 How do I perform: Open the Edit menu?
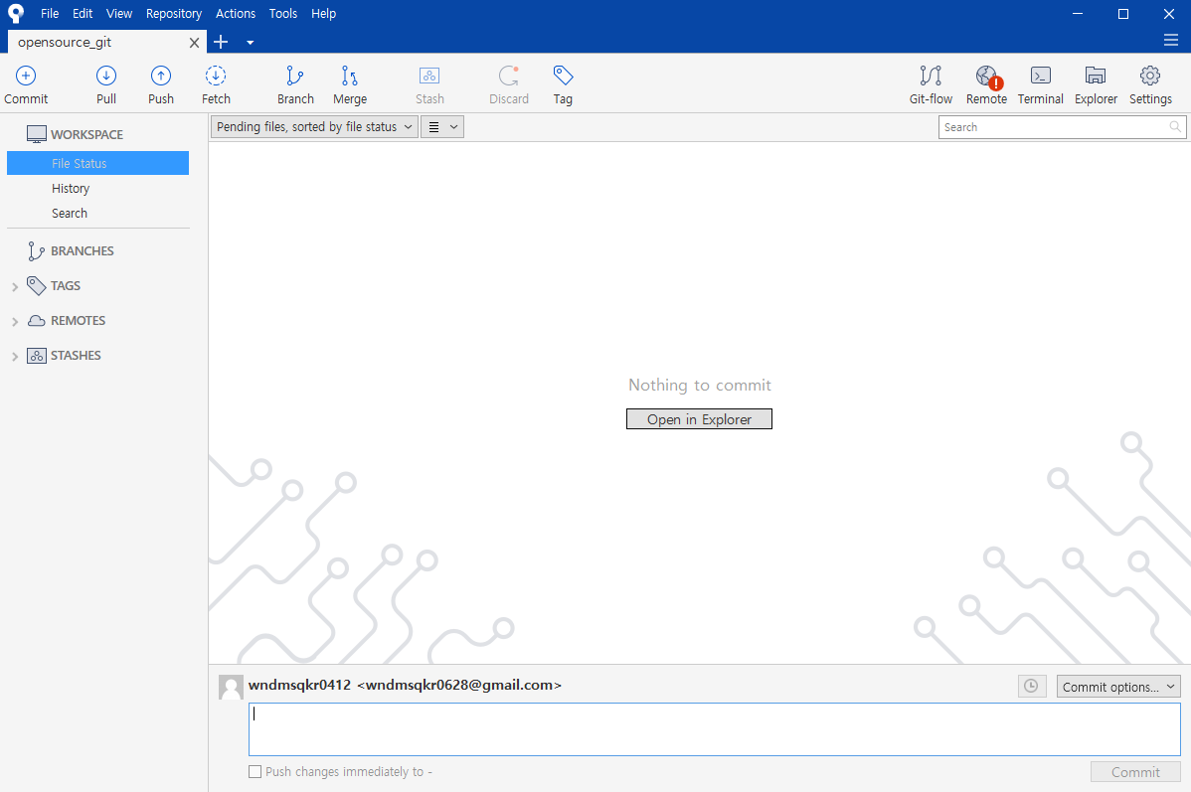pyautogui.click(x=83, y=14)
